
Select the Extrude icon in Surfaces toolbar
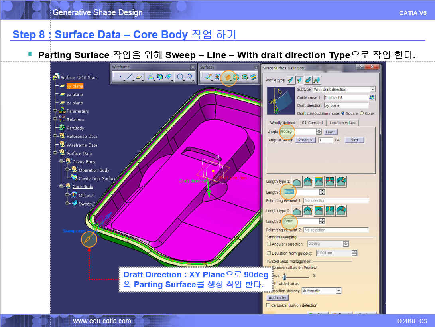click(x=208, y=77)
